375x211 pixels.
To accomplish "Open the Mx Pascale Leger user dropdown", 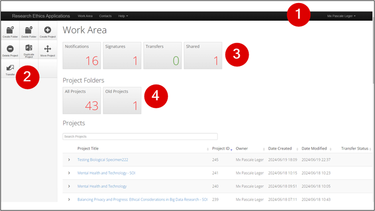I will point(341,16).
